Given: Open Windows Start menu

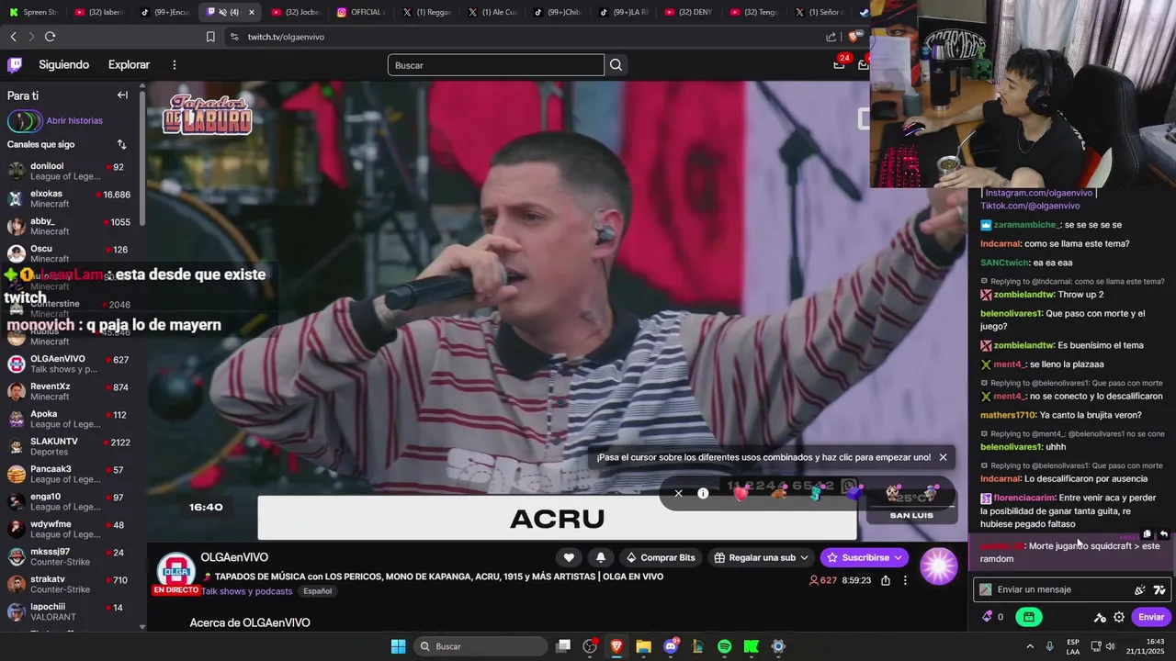Looking at the screenshot, I should point(398,646).
